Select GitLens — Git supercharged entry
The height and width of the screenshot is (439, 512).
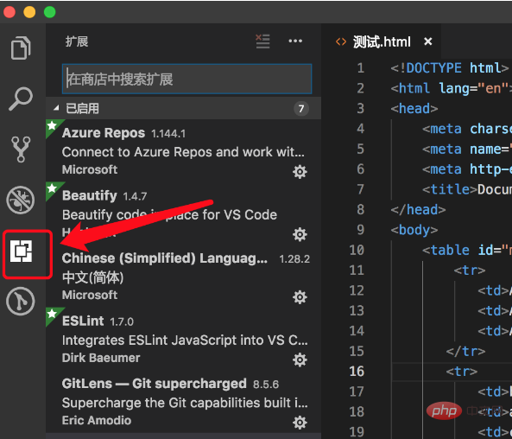point(184,402)
